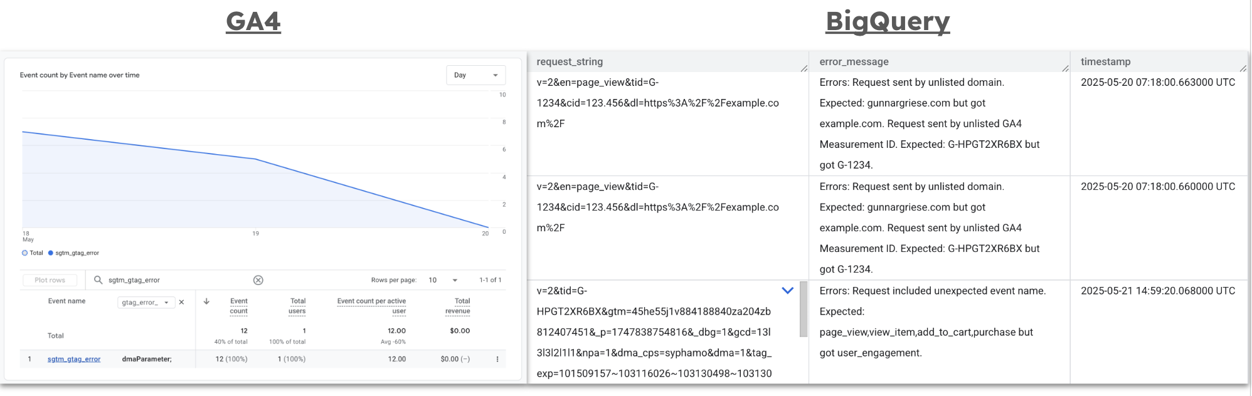Click the $0.00 (–) revenue cell
1252x396 pixels.
(455, 359)
